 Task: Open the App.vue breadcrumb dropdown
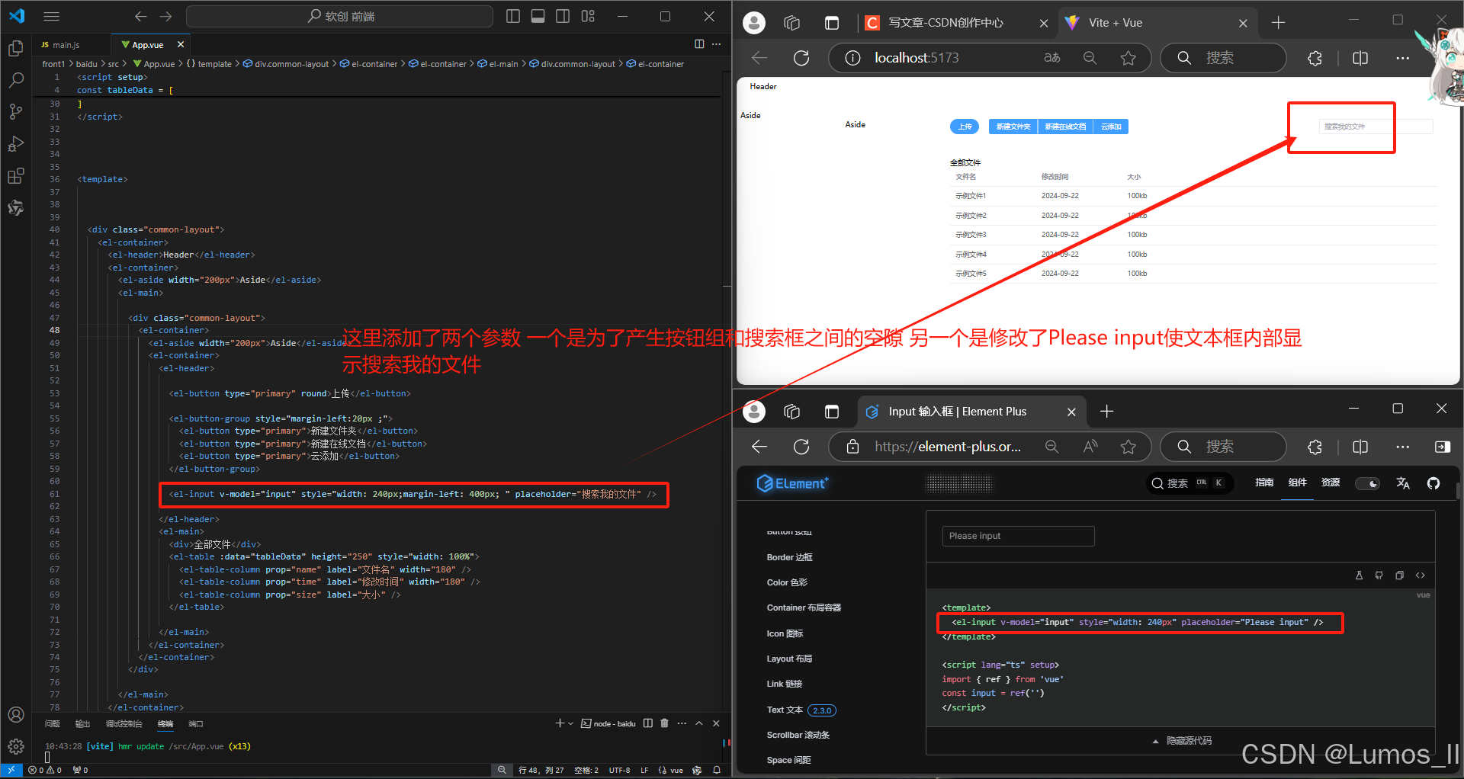(154, 64)
